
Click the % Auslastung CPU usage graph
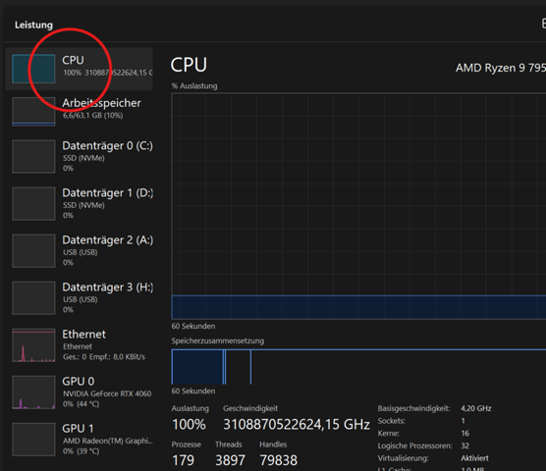pyautogui.click(x=358, y=206)
